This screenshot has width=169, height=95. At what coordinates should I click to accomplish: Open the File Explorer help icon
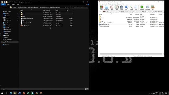tap(88, 4)
